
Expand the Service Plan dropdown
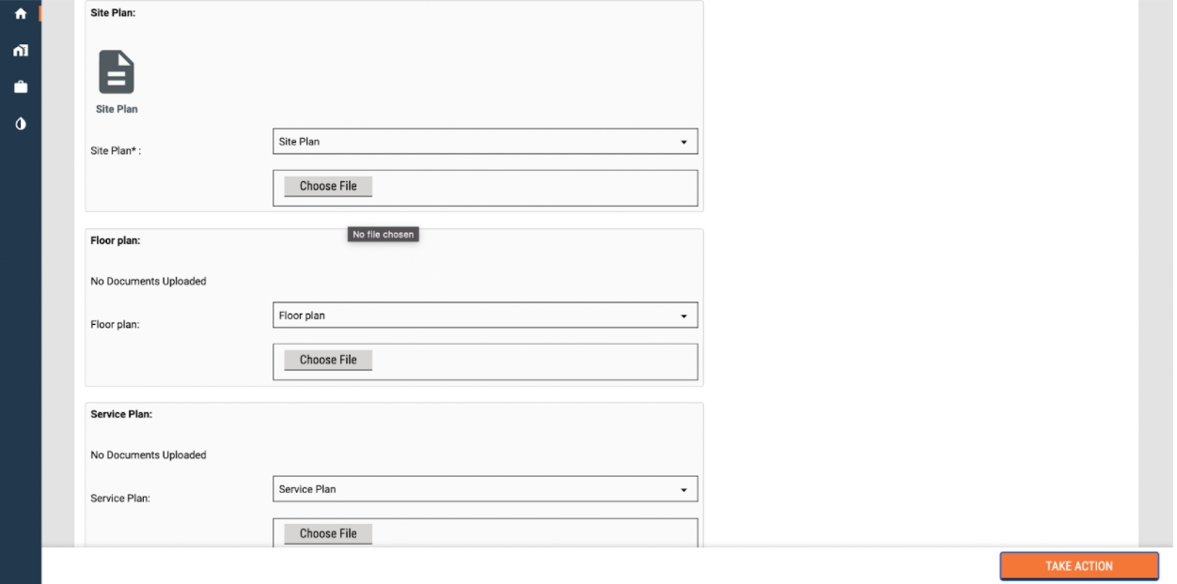[485, 489]
